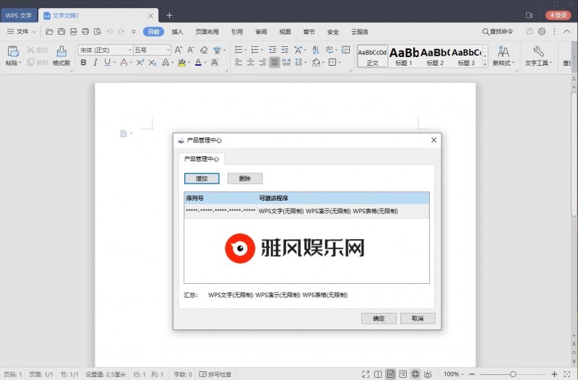Expand the styles gallery arrow
Screen dimensions: 578x380
point(485,64)
